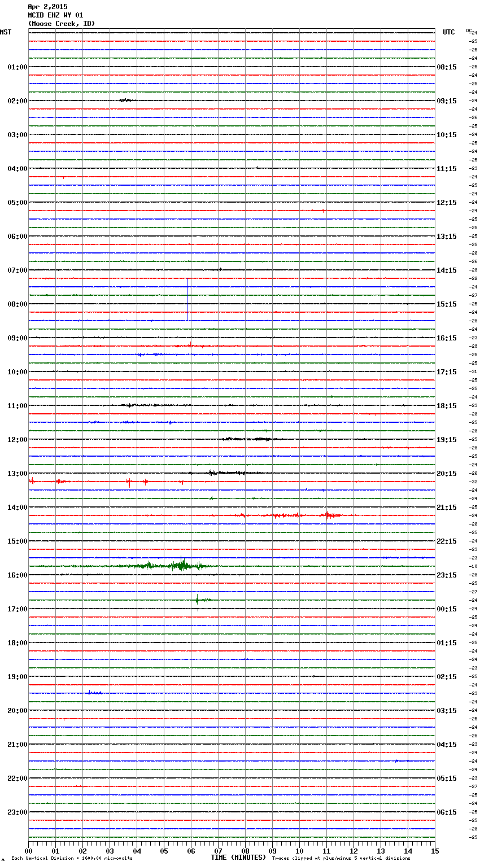Click minute tick label '00' on bottom axis
Viewport: 480px width, 866px height.
(x=28, y=851)
